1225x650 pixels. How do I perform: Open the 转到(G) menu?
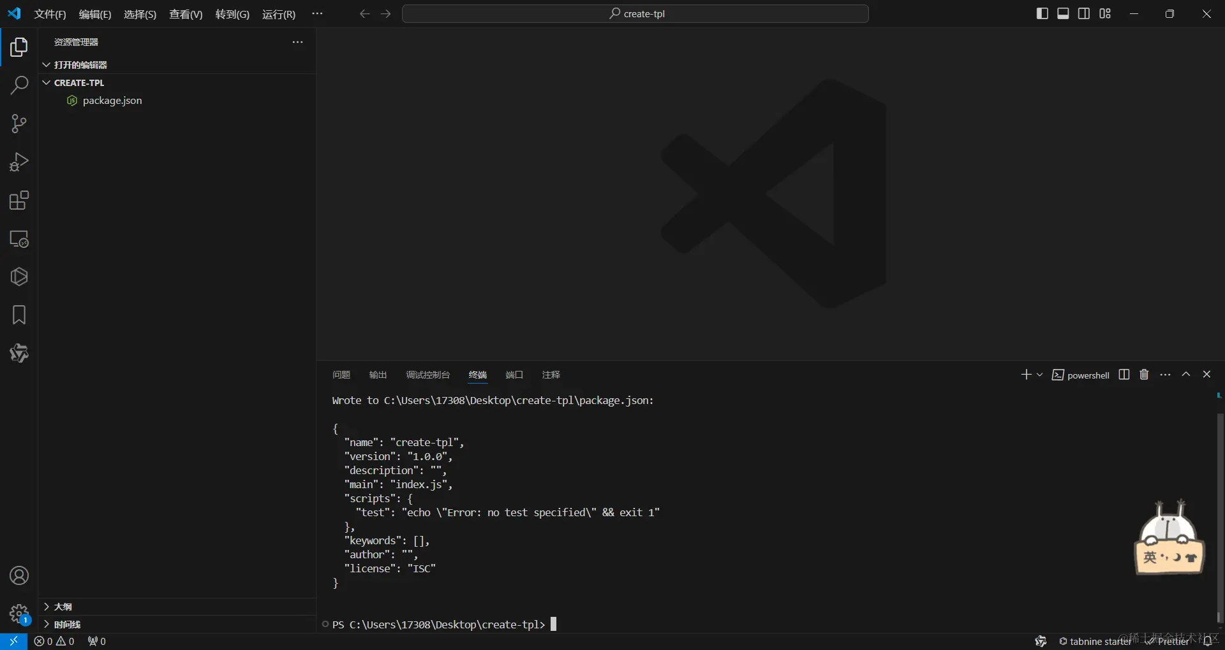point(232,14)
